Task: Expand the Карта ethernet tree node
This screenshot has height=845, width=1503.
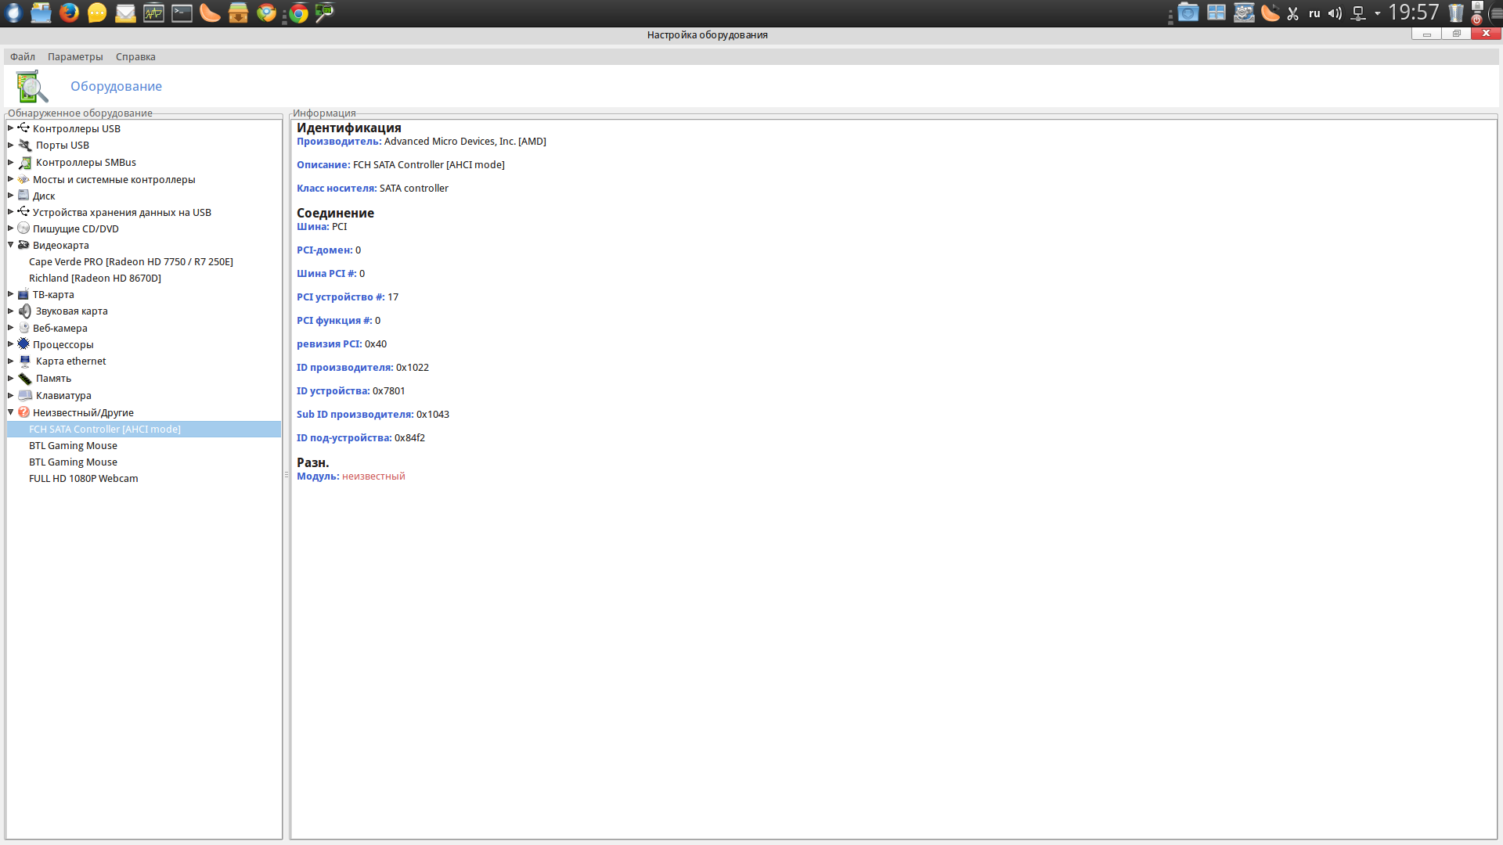Action: point(11,361)
